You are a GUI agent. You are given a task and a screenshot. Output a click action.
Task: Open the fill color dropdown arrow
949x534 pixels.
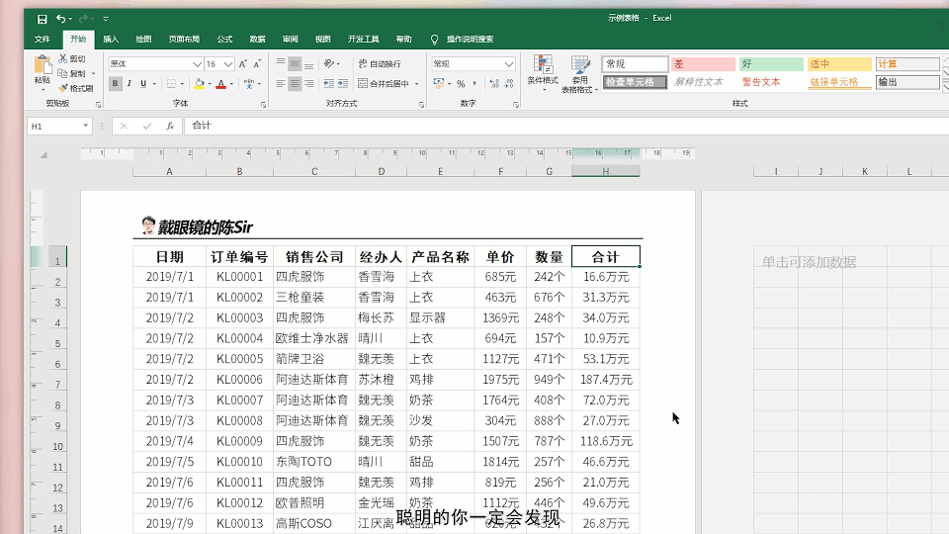tap(210, 83)
